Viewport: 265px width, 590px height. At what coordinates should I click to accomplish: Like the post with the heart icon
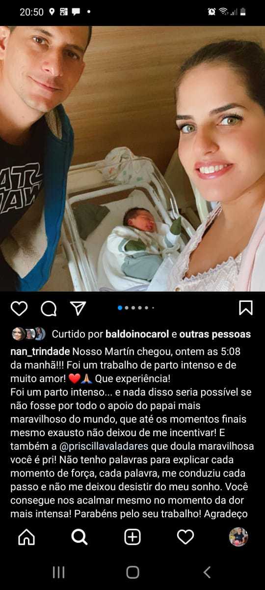tap(19, 308)
